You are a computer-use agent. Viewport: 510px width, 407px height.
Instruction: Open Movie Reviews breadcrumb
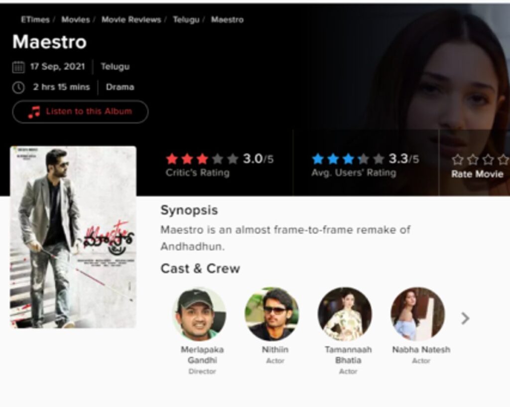131,20
